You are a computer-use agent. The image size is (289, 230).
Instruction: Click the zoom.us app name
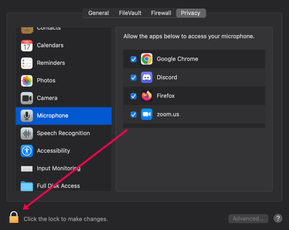[x=168, y=114]
